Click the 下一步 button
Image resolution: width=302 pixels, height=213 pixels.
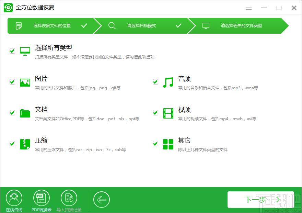[x=261, y=200]
